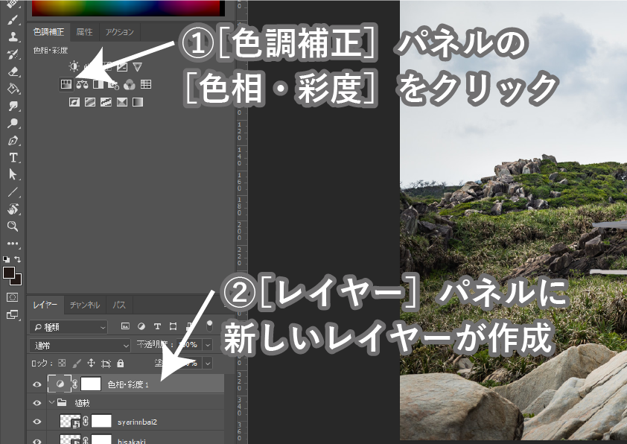Screen dimensions: 627x444
Task: Hide the 色相・彩度 1 layer
Action: point(36,384)
